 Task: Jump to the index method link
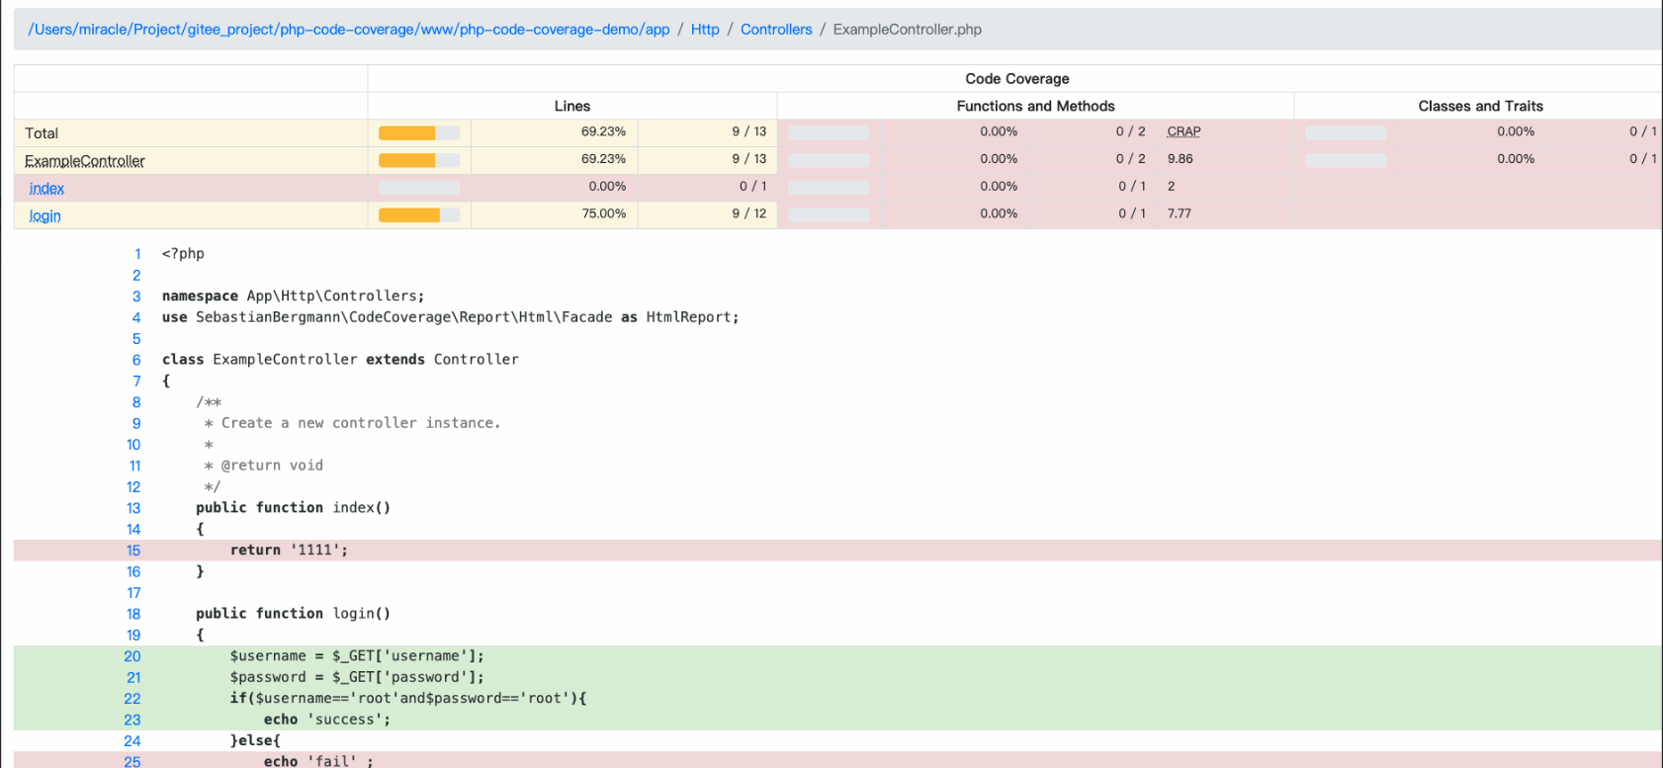pyautogui.click(x=46, y=189)
